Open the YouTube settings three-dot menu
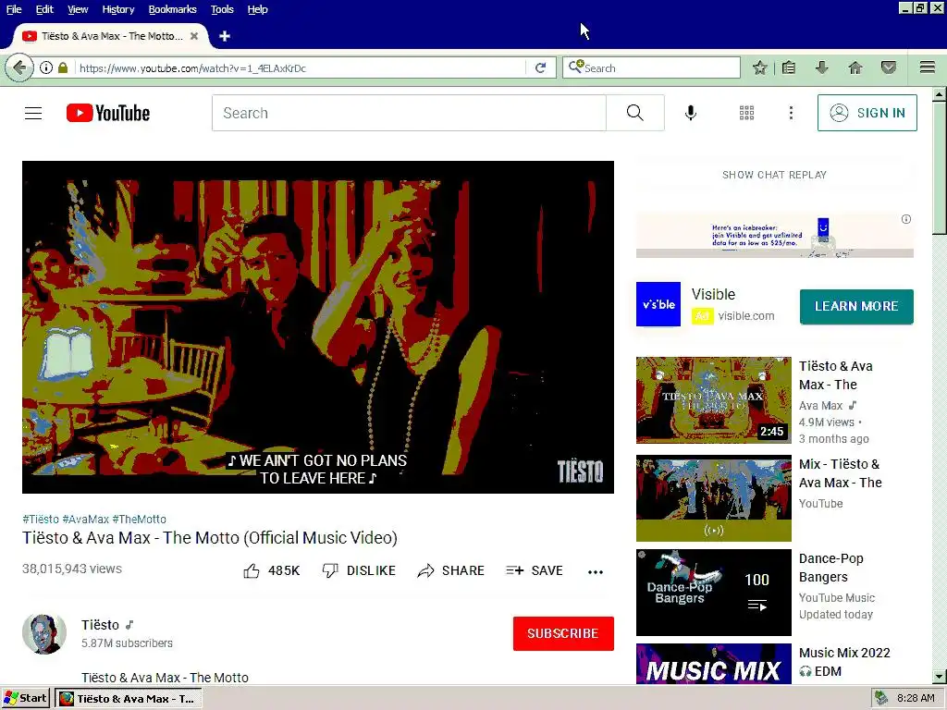 pyautogui.click(x=791, y=113)
